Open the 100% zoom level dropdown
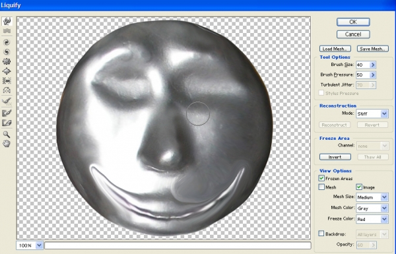396x254 pixels. tap(39, 245)
